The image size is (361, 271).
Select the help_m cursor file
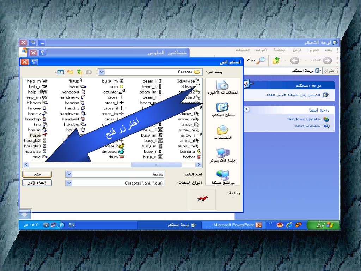pos(37,81)
